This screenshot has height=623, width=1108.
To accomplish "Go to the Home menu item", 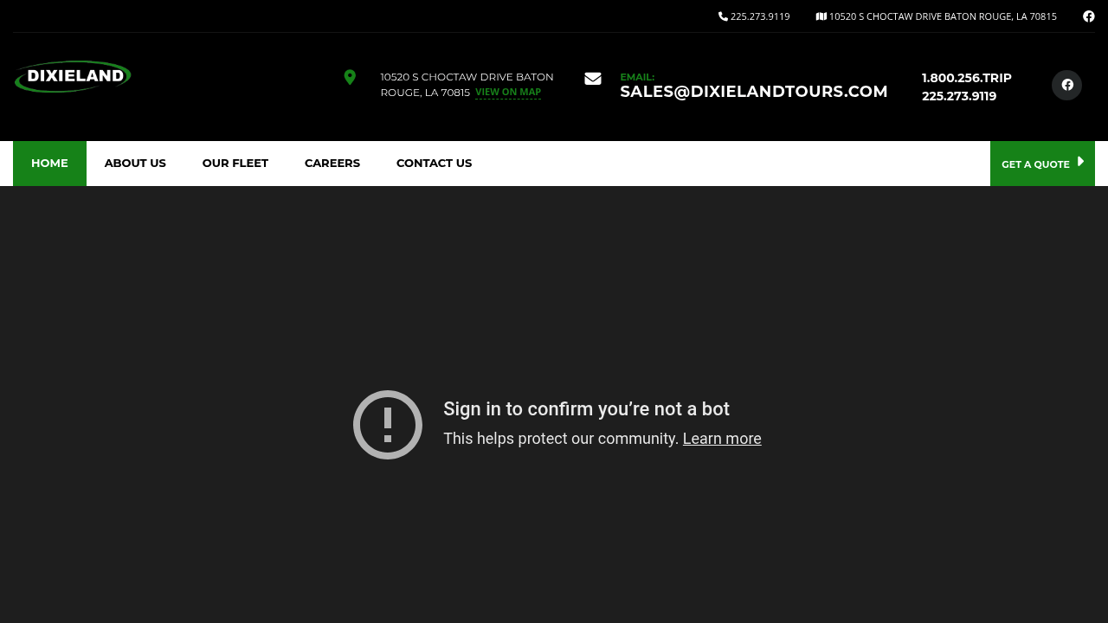I will point(49,164).
